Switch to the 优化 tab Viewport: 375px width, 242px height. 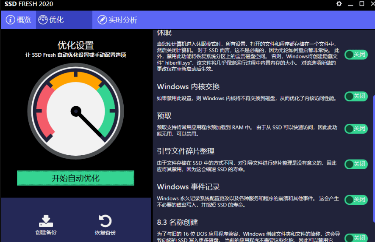(x=64, y=19)
